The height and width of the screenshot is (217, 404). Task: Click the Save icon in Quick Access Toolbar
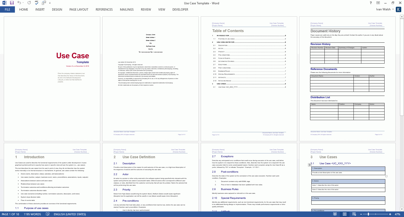(x=12, y=3)
